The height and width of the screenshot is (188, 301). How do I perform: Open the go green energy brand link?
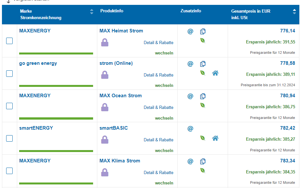(38, 64)
